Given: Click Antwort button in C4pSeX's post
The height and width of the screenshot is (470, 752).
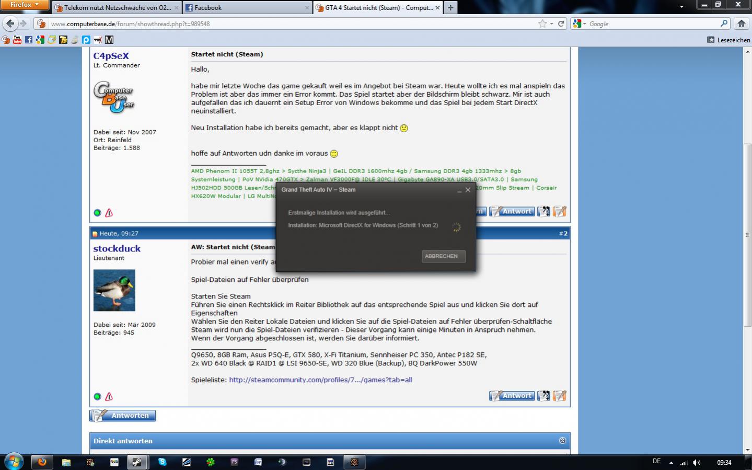Looking at the screenshot, I should (x=512, y=211).
